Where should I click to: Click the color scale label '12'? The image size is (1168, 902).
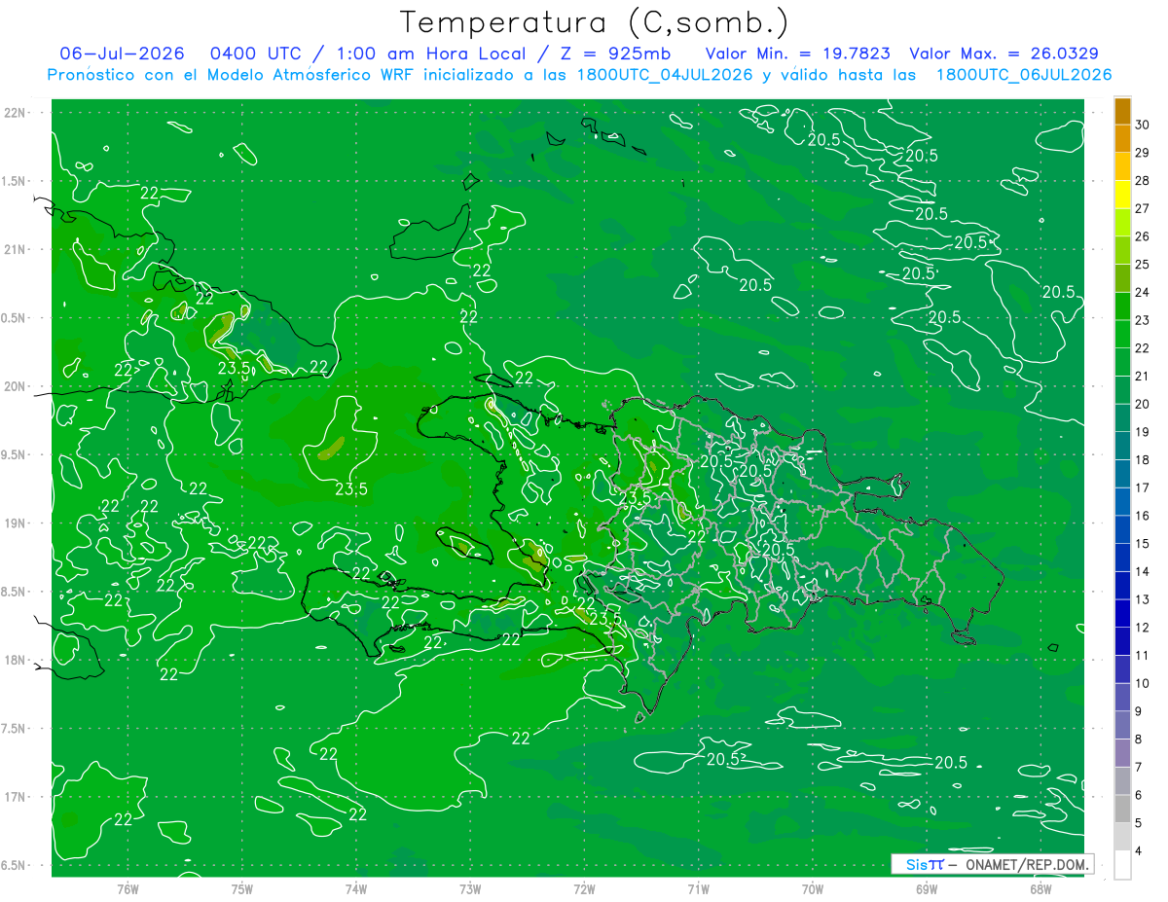click(x=1143, y=628)
